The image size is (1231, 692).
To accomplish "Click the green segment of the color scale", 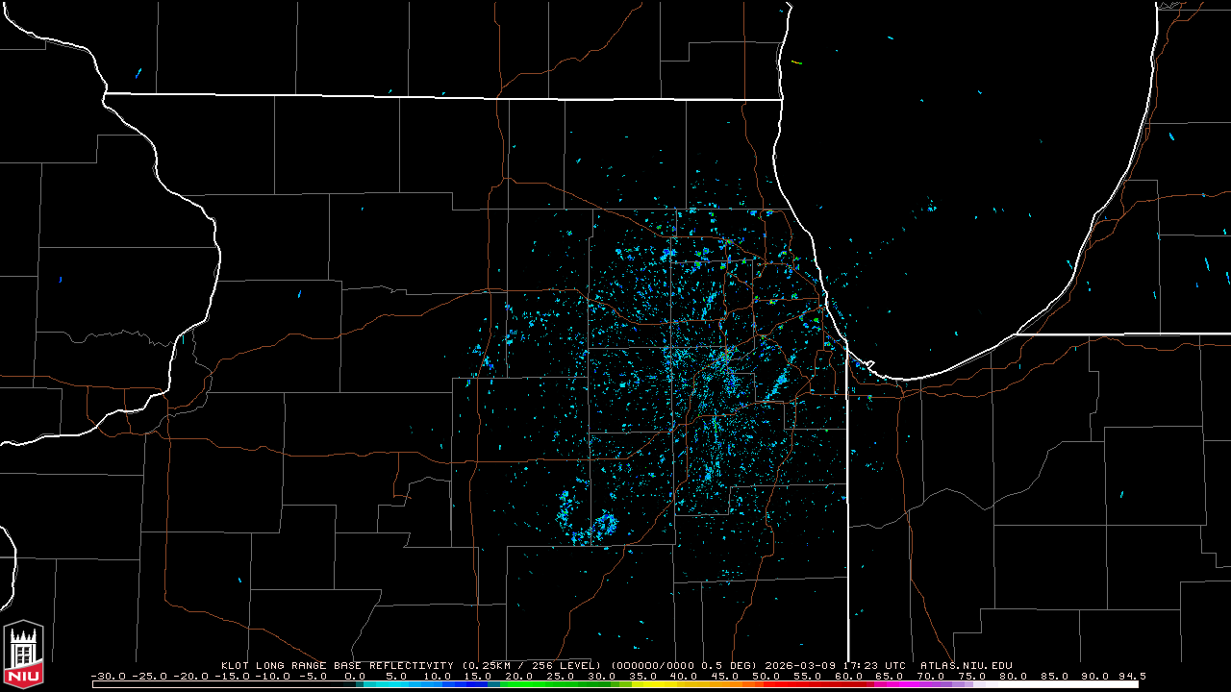I will click(539, 684).
